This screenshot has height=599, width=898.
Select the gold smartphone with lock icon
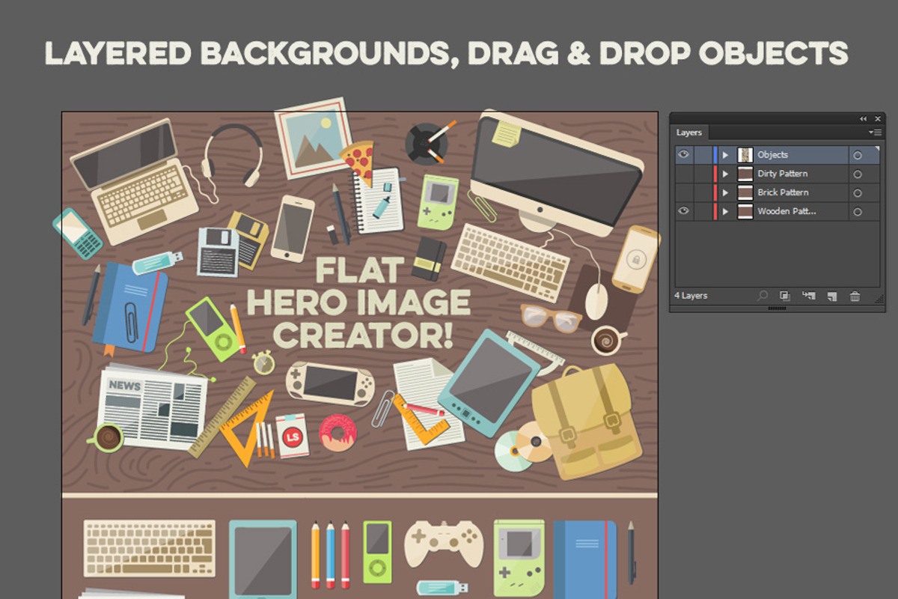pyautogui.click(x=635, y=259)
